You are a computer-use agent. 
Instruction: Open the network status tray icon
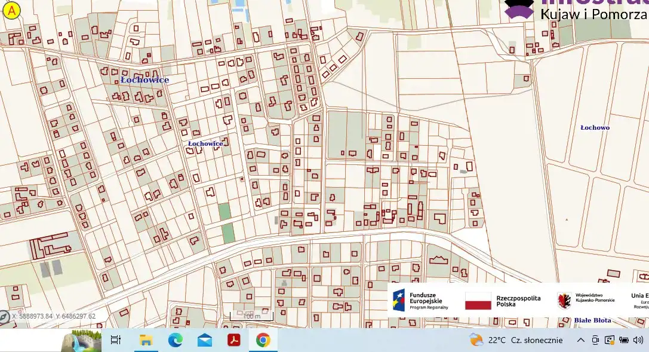point(610,340)
